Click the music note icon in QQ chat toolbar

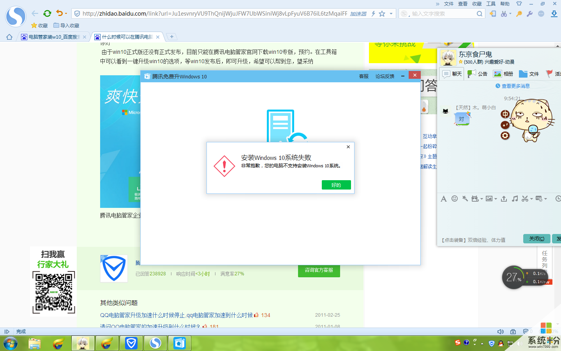[515, 199]
